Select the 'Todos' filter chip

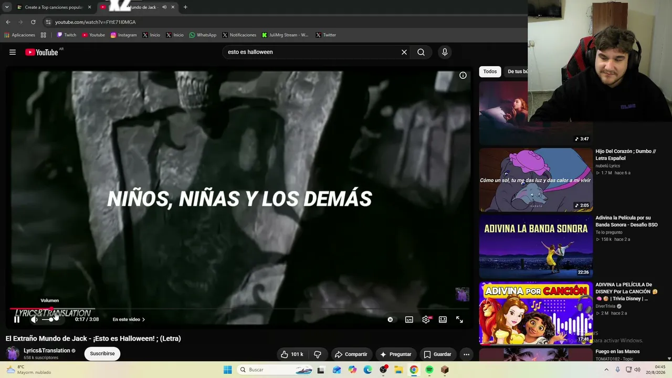(490, 71)
